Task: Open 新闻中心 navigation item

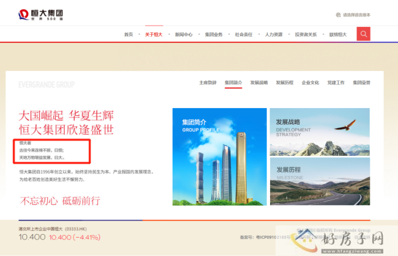Action: pos(184,34)
